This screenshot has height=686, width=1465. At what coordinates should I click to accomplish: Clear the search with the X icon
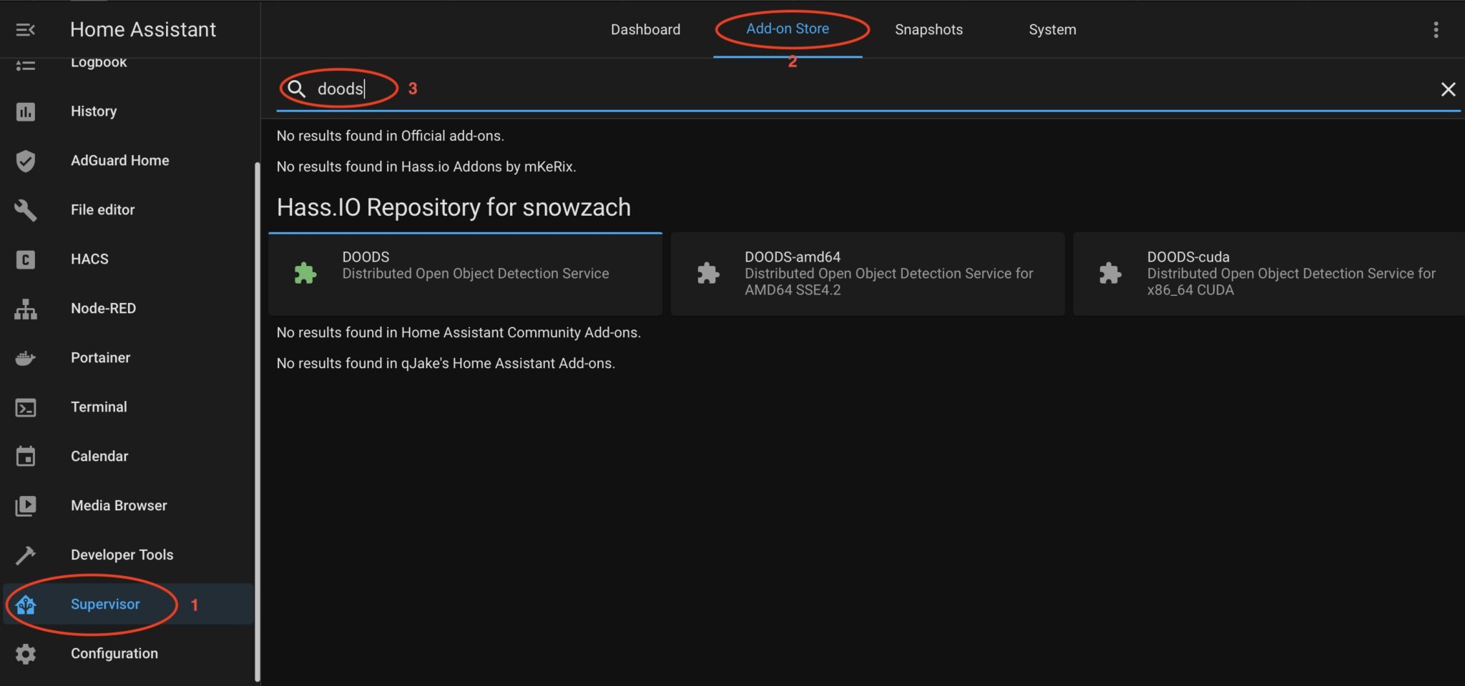click(1448, 89)
